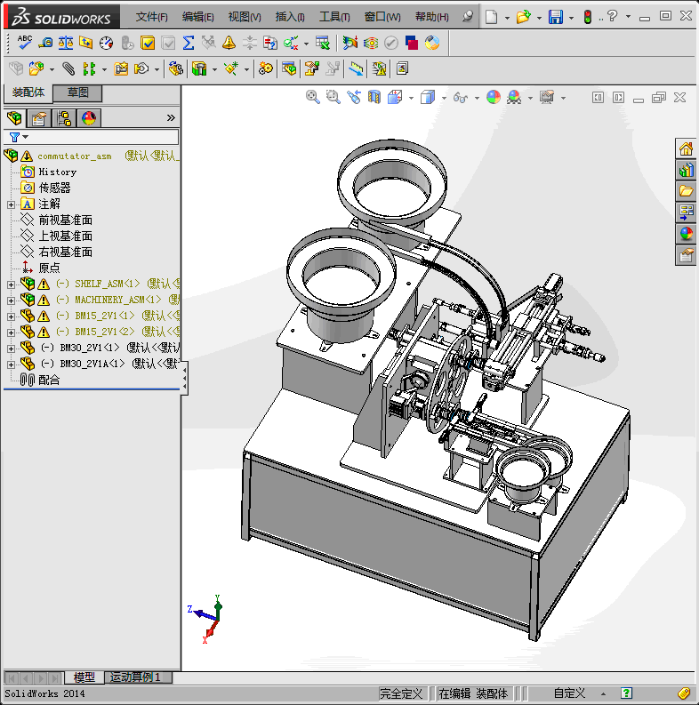699x705 pixels.
Task: Open SolidWorks Resources home in task pane
Action: [686, 148]
